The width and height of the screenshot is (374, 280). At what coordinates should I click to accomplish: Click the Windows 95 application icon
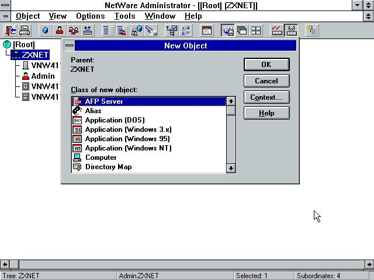(77, 139)
